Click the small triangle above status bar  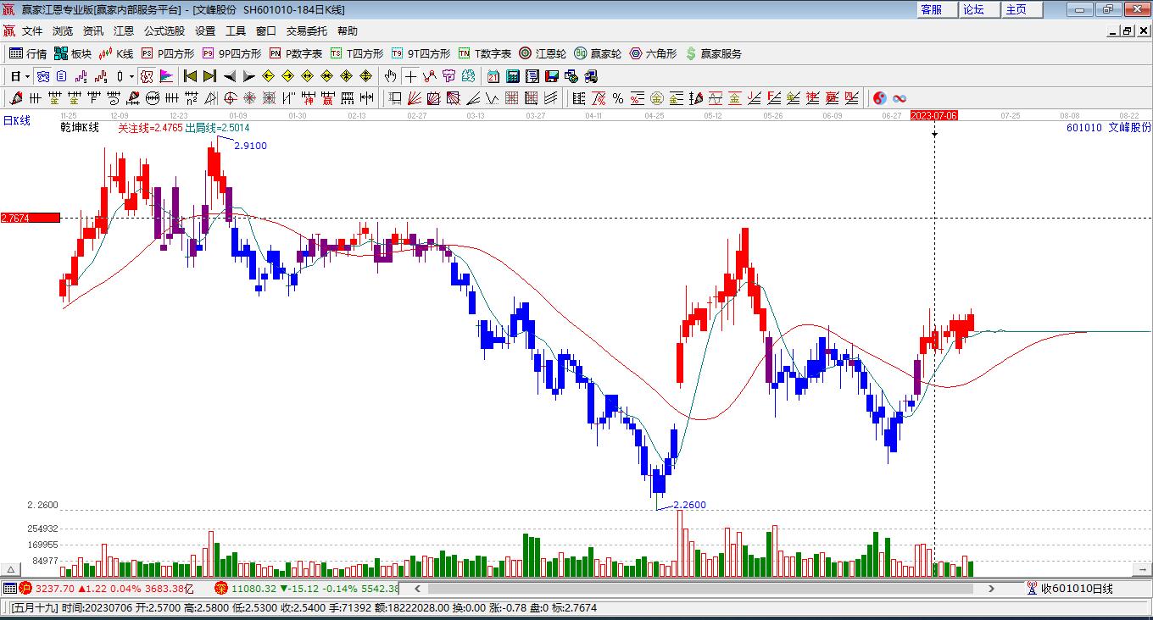tap(12, 569)
